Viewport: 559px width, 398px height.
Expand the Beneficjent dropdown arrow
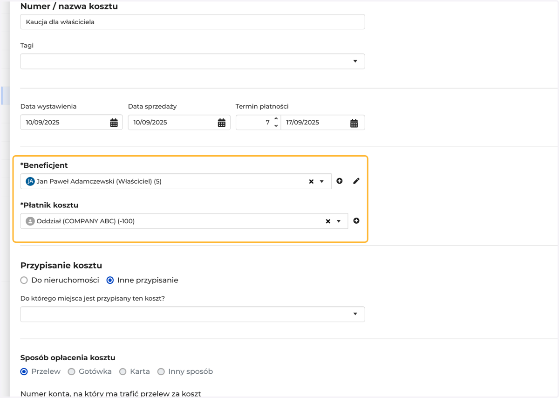click(x=322, y=182)
